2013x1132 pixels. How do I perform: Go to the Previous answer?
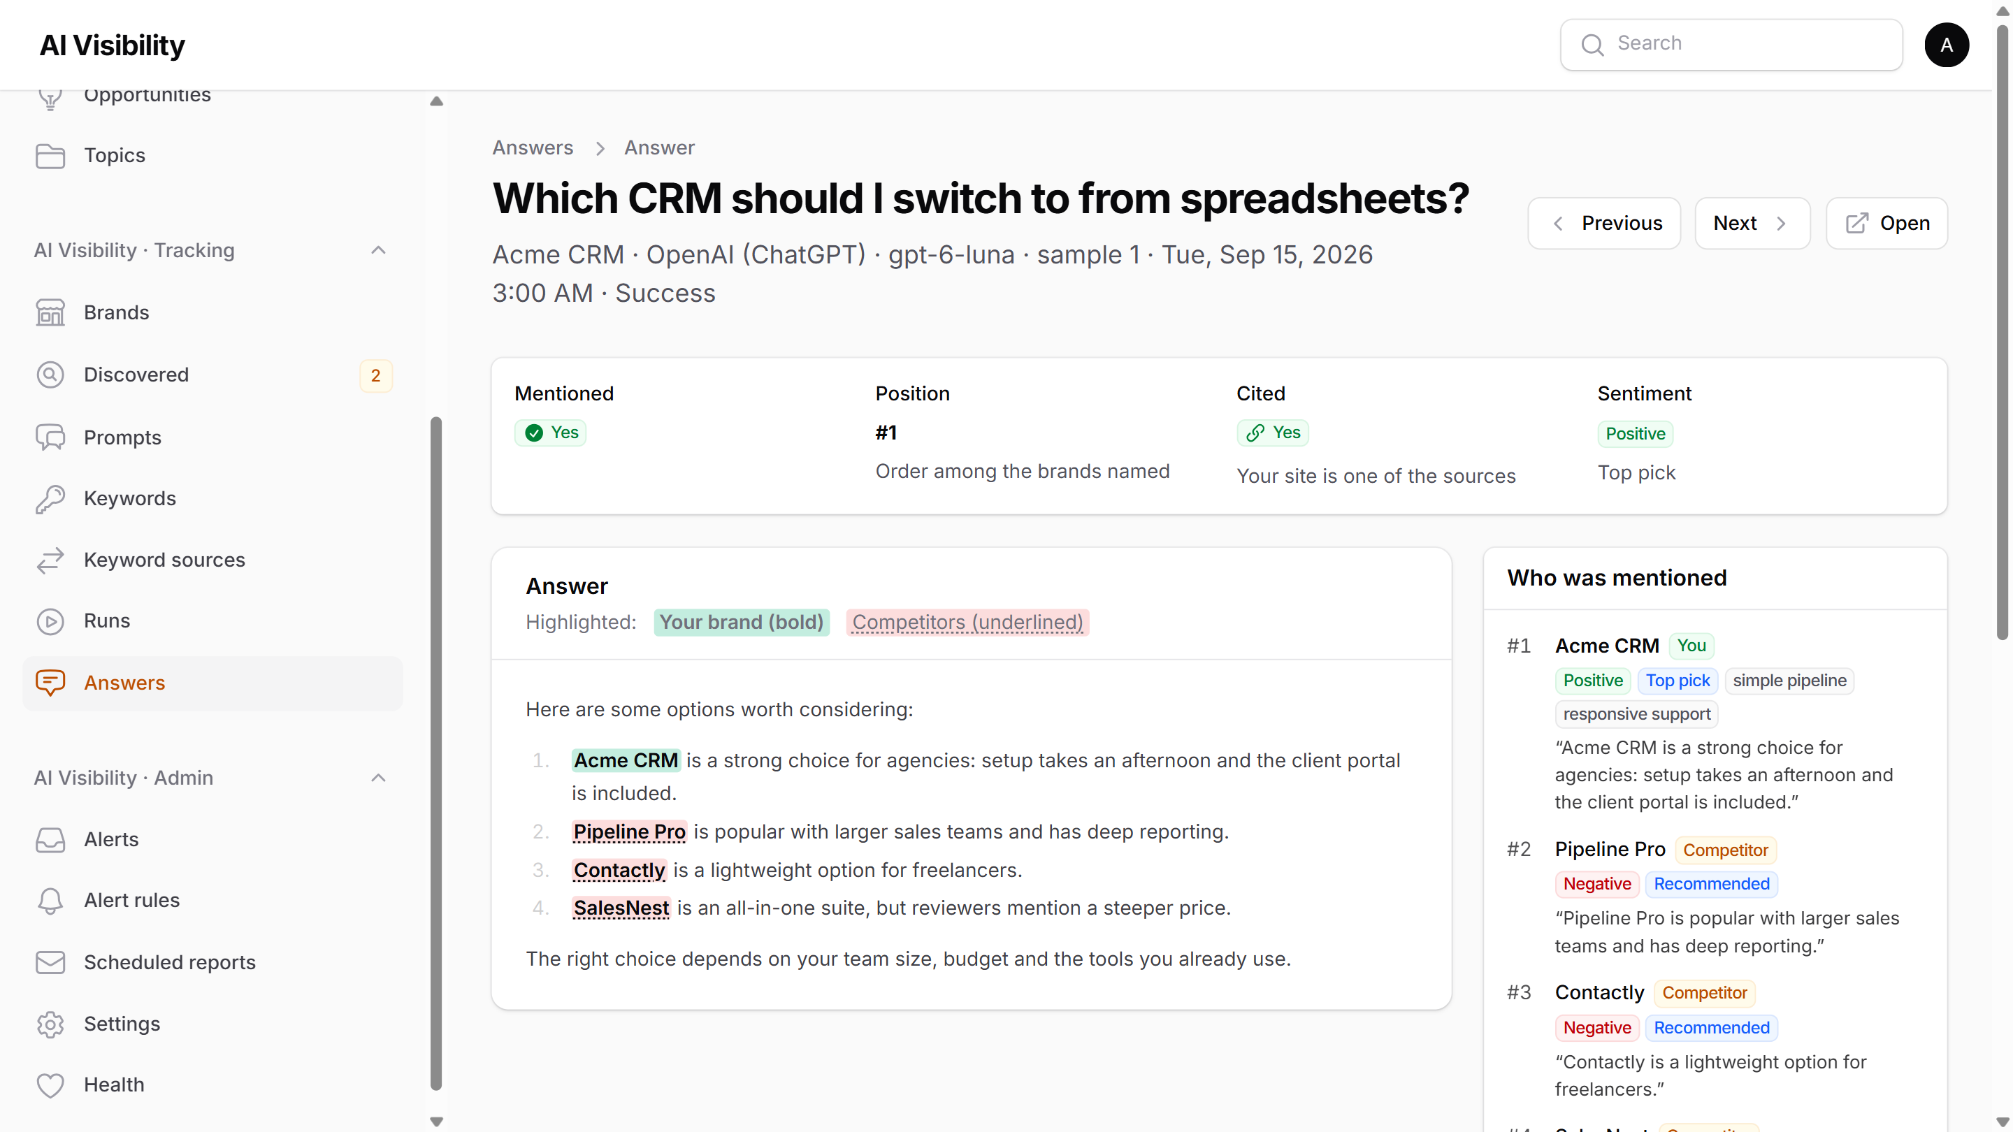tap(1604, 224)
